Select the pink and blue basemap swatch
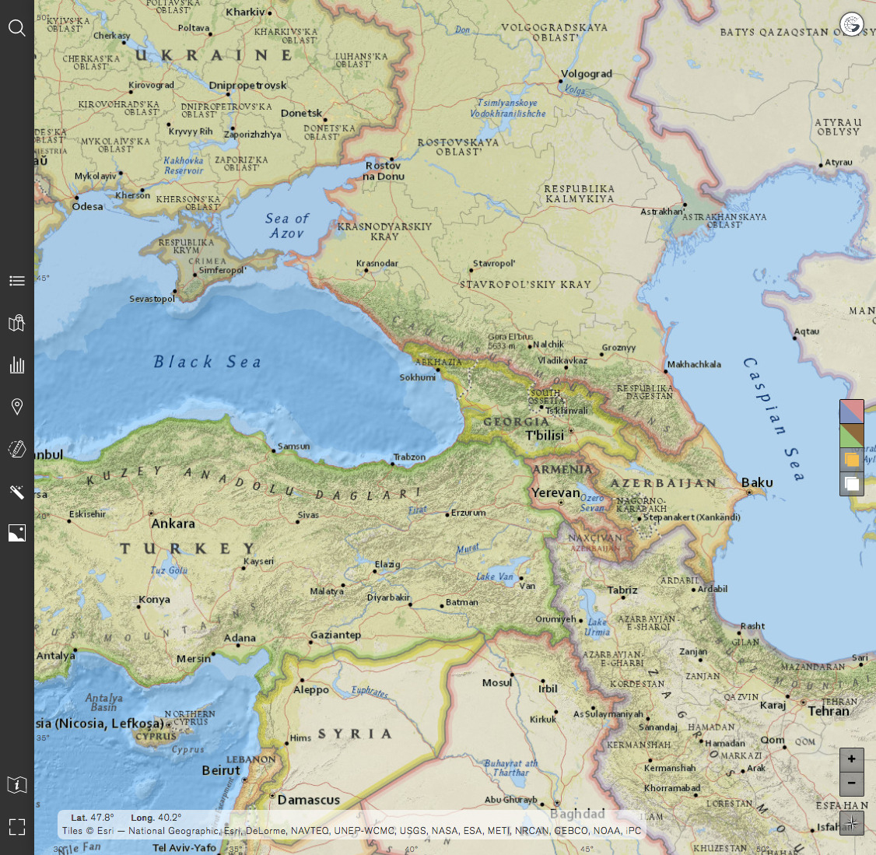This screenshot has height=855, width=876. 851,412
